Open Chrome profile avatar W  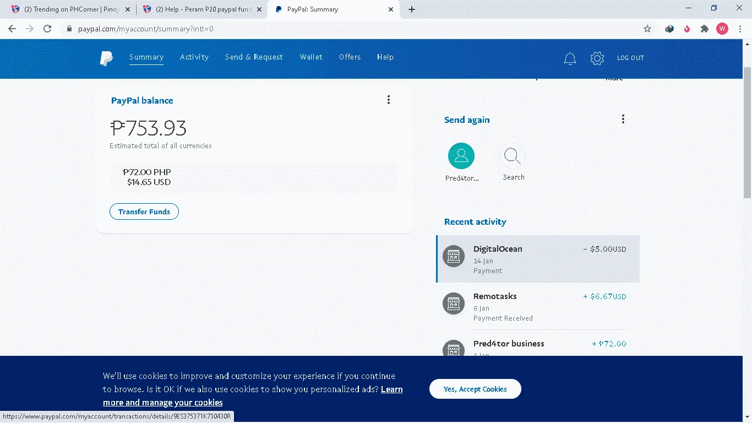(722, 29)
